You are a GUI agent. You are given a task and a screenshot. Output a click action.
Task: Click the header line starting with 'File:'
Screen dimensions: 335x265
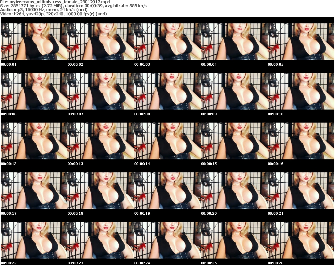pos(55,2)
